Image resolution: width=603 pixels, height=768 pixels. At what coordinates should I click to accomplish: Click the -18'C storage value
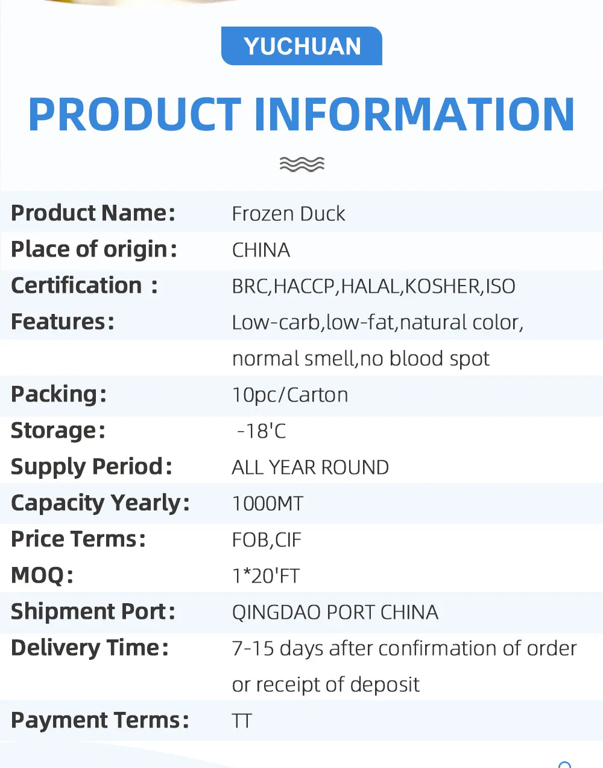click(x=261, y=431)
